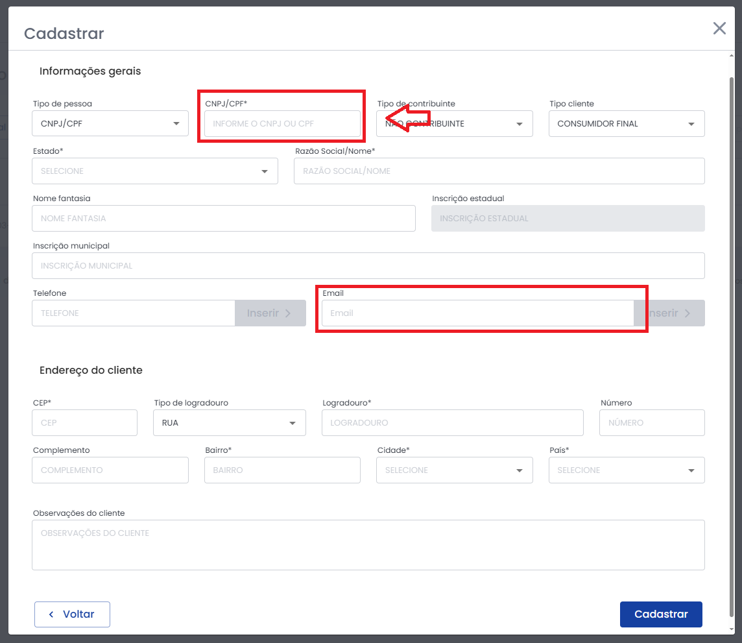The width and height of the screenshot is (742, 643).
Task: Open the Tipo de pessoa dropdown
Action: pyautogui.click(x=110, y=123)
